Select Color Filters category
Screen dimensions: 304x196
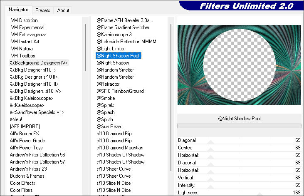(x=21, y=190)
